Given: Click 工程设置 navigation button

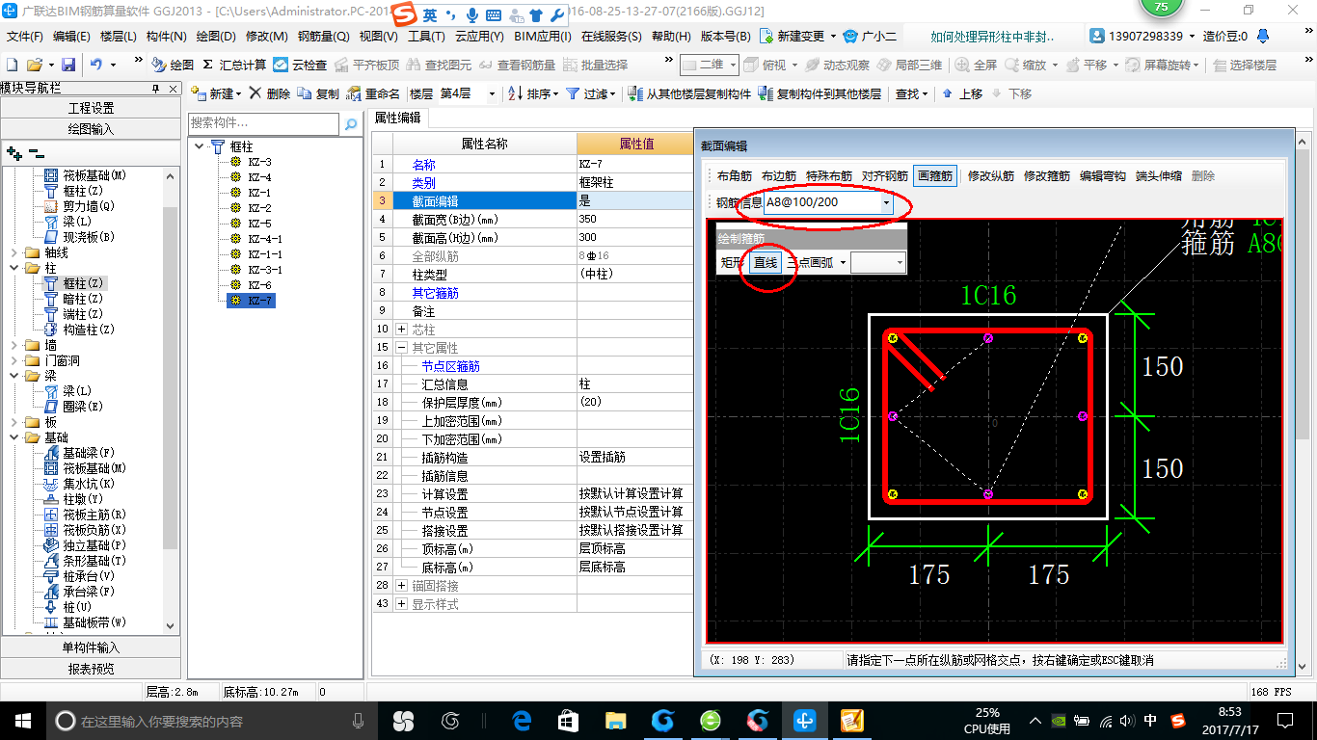Looking at the screenshot, I should [x=91, y=108].
